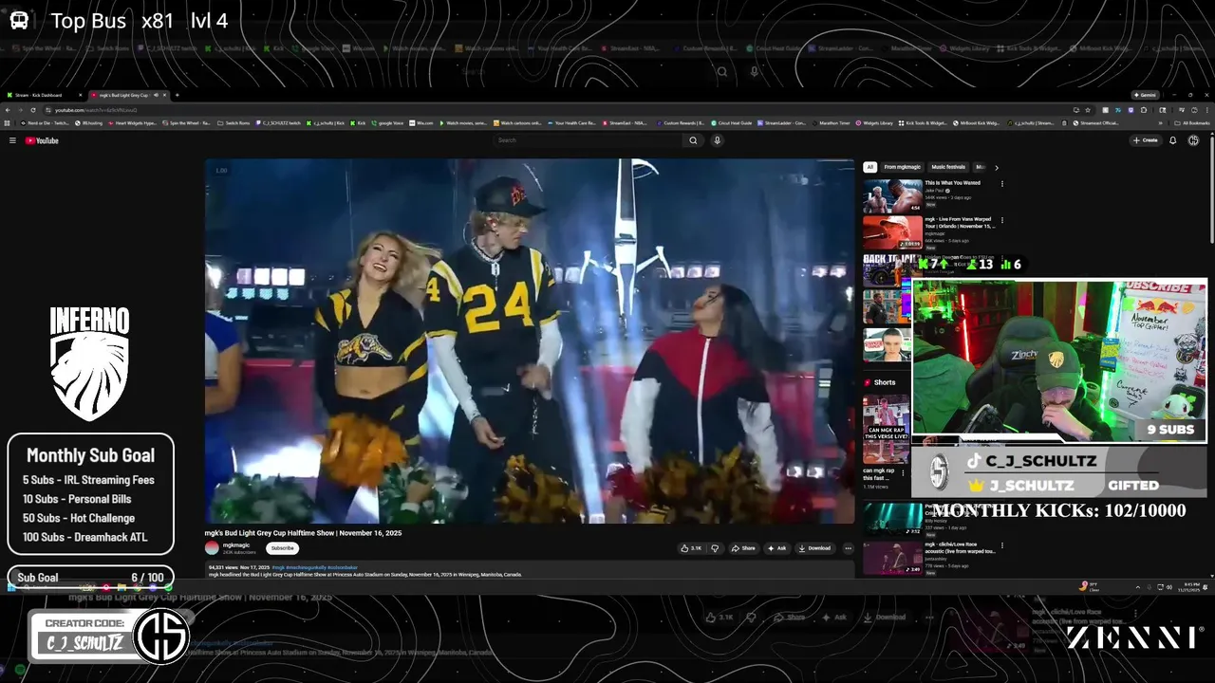Click the YouTube logo to go home
1215x683 pixels.
point(42,140)
